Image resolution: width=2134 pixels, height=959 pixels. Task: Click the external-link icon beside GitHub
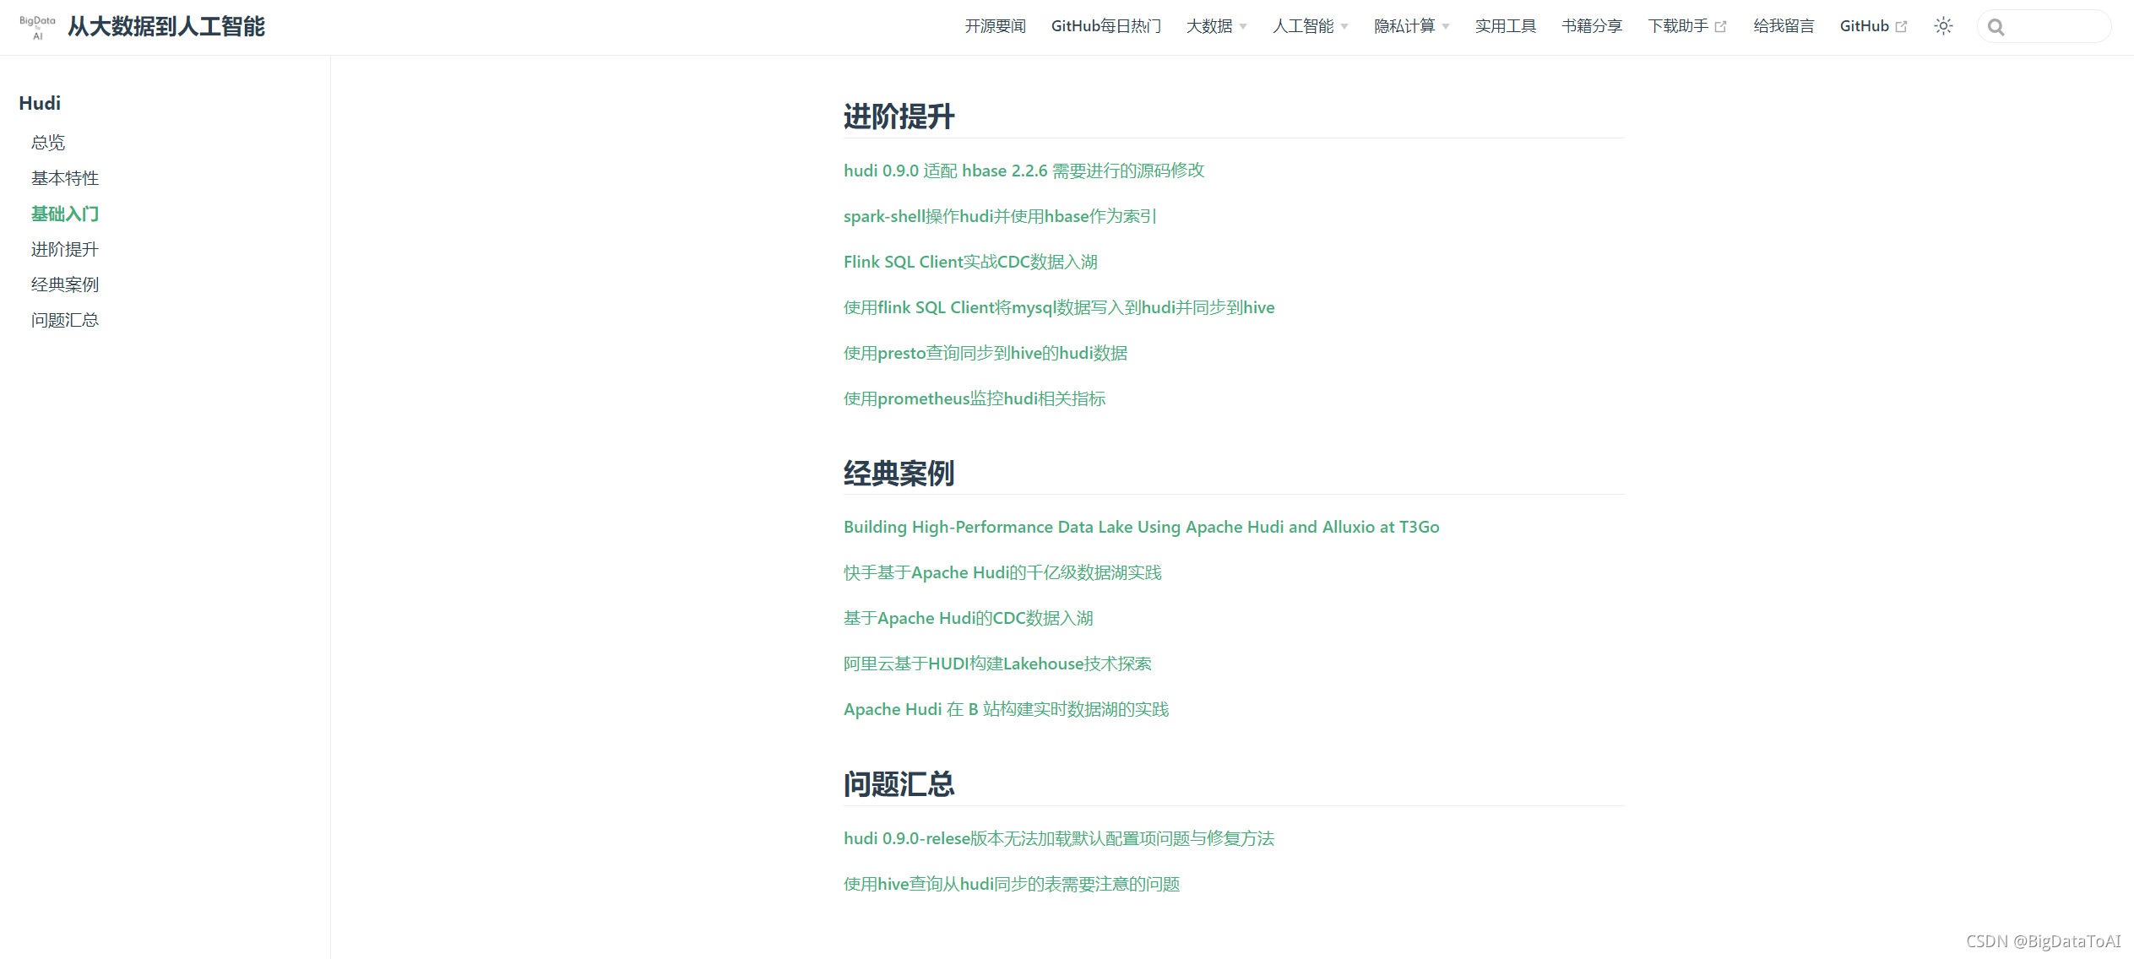(1901, 27)
